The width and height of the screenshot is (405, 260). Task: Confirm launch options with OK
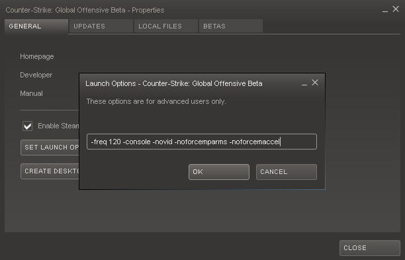click(219, 172)
